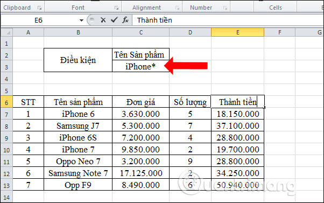This screenshot has width=324, height=203.
Task: Open Insert Function fx button
Action: tap(125, 20)
